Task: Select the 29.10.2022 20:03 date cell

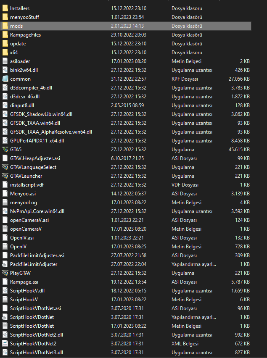Action: click(129, 35)
